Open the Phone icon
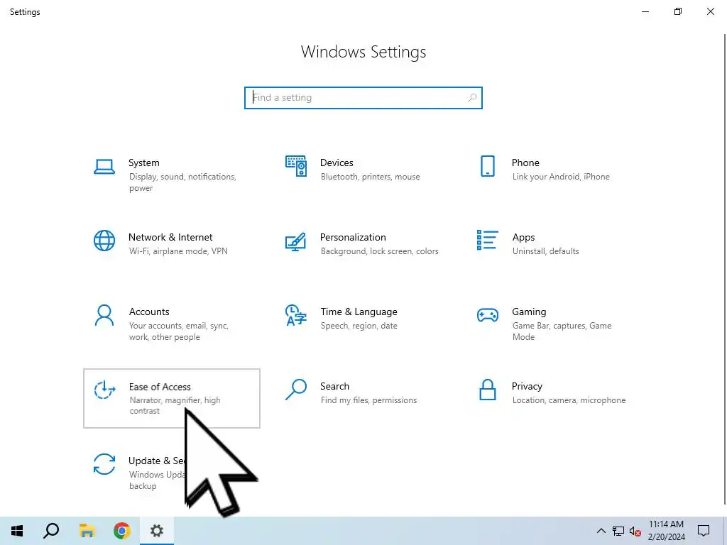The height and width of the screenshot is (545, 727). click(x=487, y=166)
